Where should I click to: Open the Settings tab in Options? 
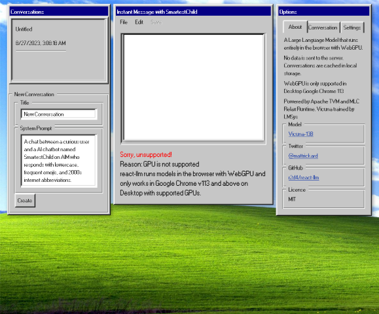click(352, 27)
